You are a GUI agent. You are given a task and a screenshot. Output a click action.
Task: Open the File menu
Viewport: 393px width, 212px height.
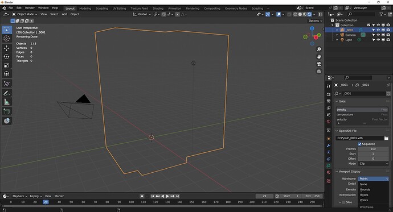tap(11, 8)
